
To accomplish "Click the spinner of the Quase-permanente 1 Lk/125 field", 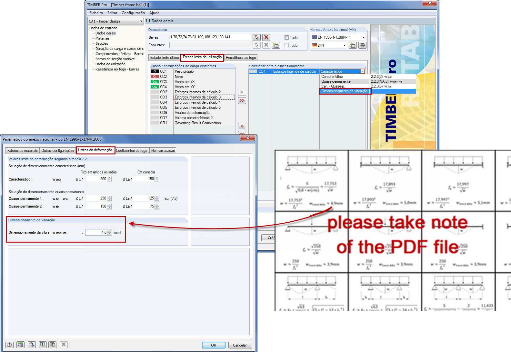I will coord(157,198).
